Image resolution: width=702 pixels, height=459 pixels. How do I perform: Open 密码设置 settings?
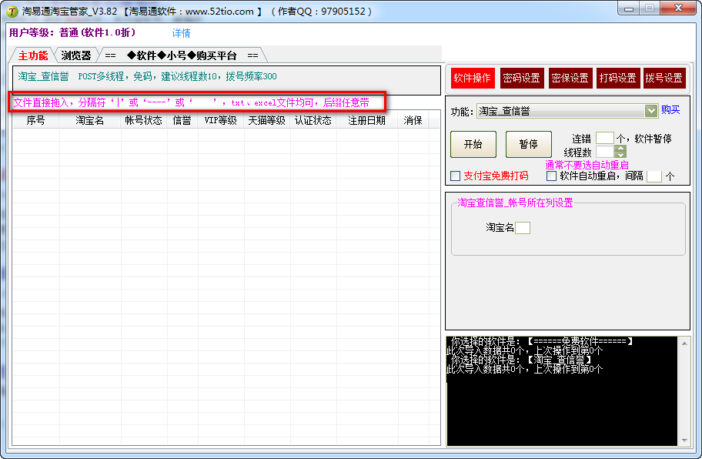[521, 78]
